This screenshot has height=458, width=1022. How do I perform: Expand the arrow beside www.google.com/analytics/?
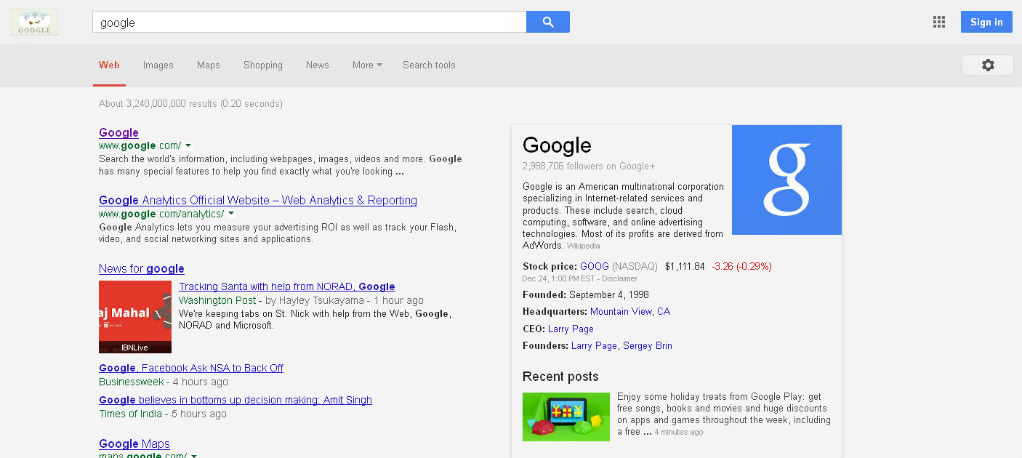pyautogui.click(x=231, y=214)
